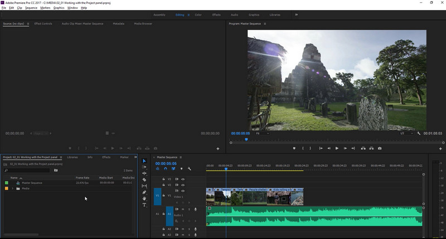The width and height of the screenshot is (446, 239).
Task: Click the orange label swatch for Media
Action: coord(7,188)
